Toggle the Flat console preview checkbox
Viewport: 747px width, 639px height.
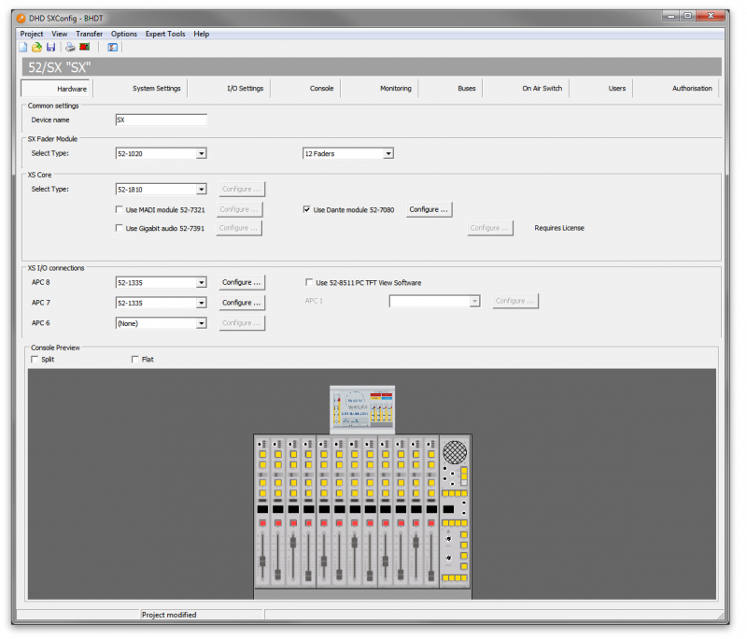tap(134, 359)
